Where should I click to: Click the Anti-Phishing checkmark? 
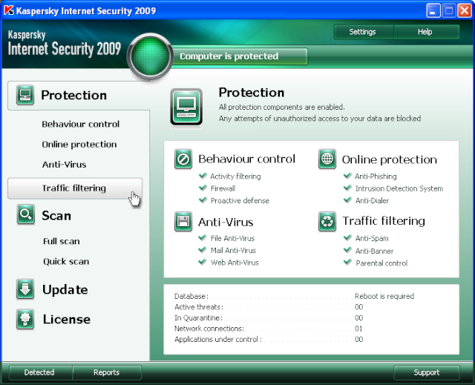347,176
